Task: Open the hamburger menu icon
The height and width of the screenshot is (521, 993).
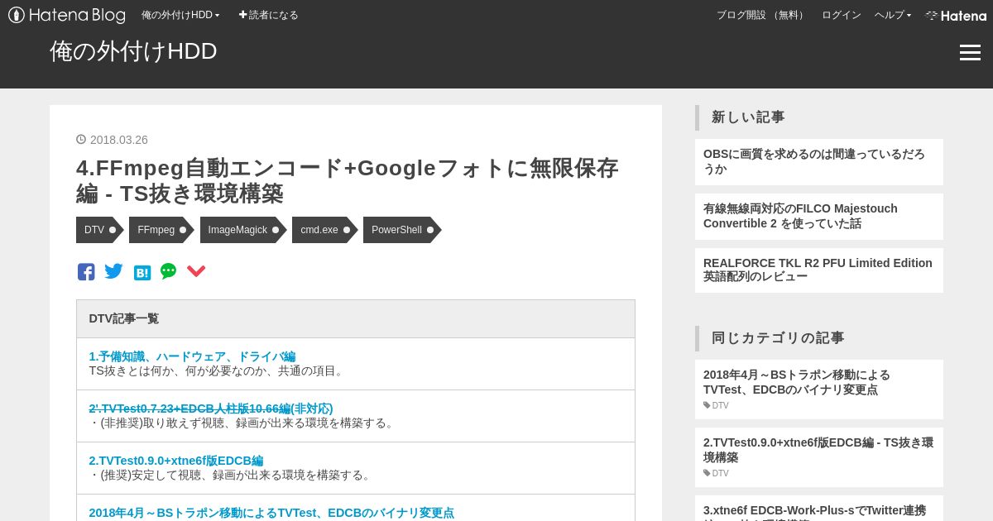Action: click(970, 53)
